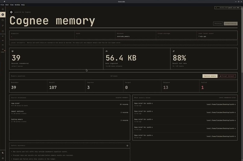Select the active Cognee memory sidebar icon
Screen dimensions: 243x161
point(3,14)
